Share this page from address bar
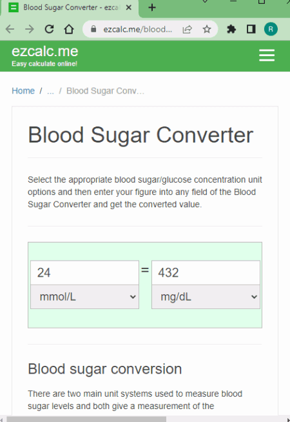 (x=187, y=29)
